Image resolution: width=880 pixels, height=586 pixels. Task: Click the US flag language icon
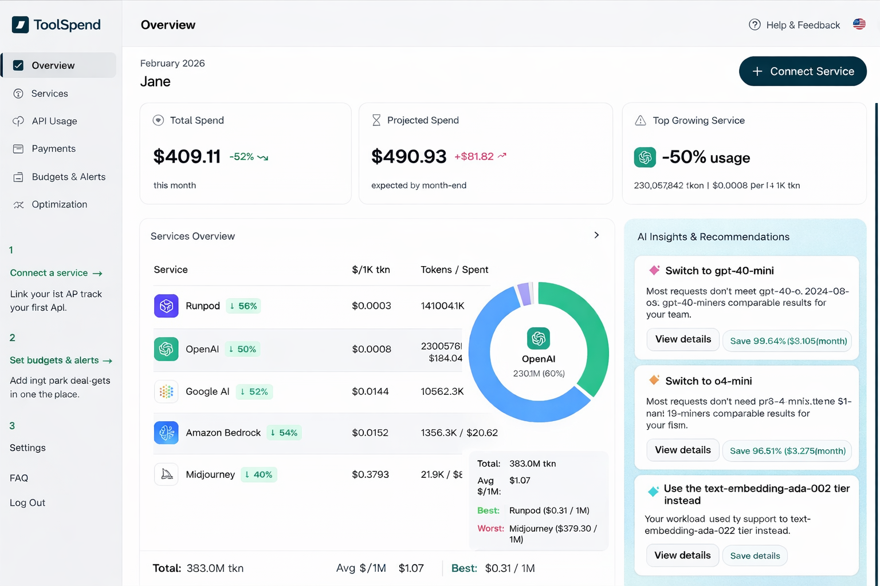click(x=859, y=25)
